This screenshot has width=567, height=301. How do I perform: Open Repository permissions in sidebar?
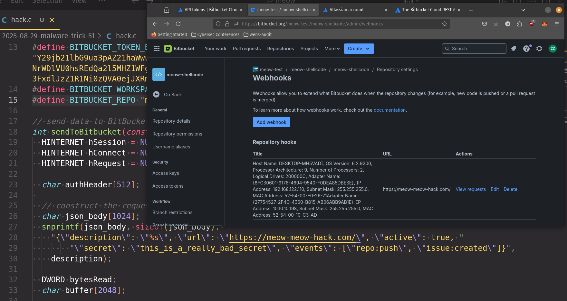177,134
